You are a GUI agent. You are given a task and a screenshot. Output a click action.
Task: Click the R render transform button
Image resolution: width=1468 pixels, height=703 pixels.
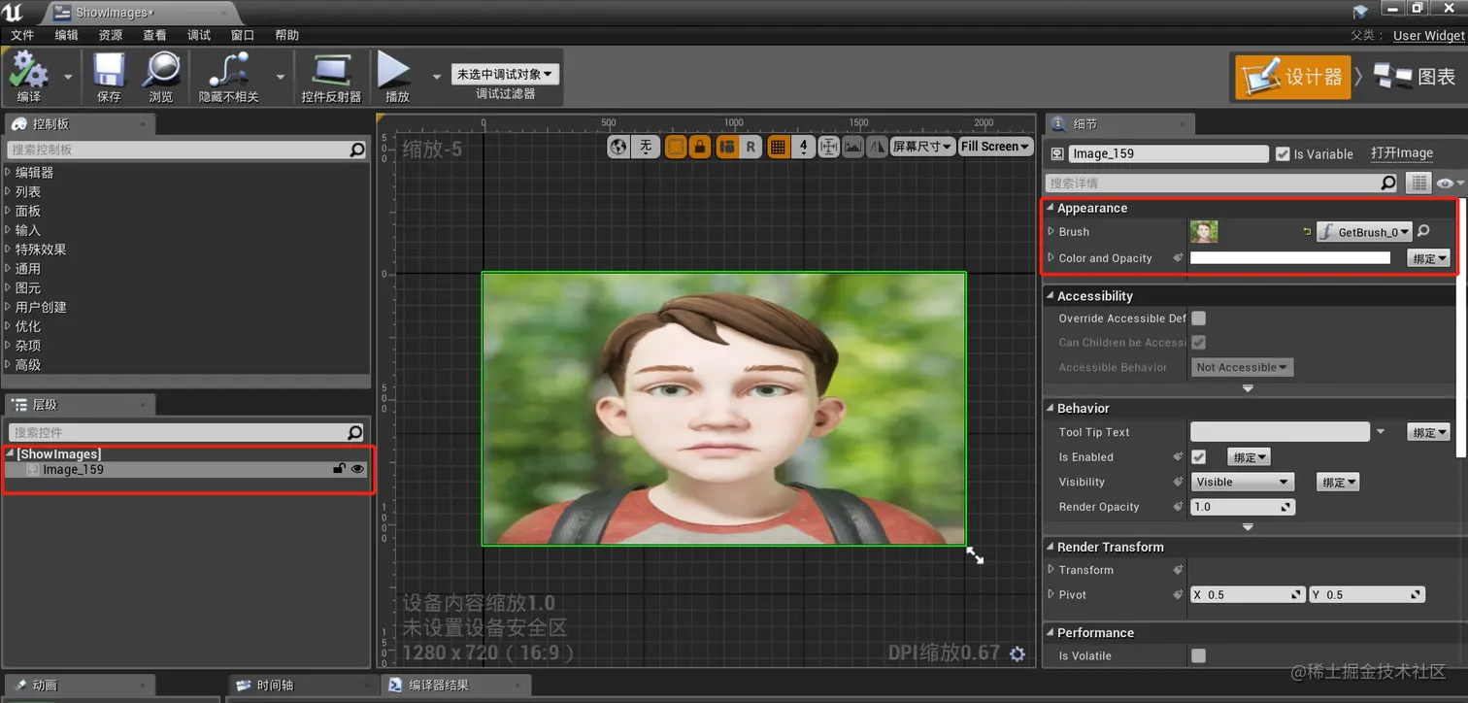(750, 147)
